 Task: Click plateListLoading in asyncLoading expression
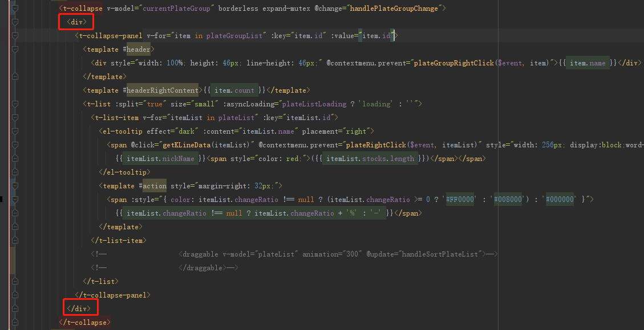314,104
